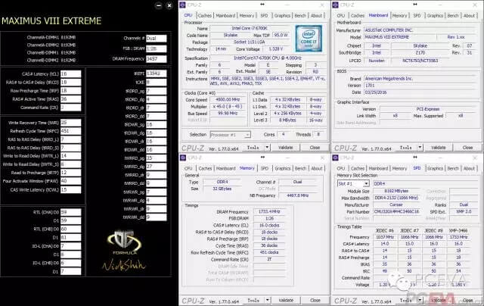Expand the Slot #1 memory slot dropdown

tap(354, 183)
